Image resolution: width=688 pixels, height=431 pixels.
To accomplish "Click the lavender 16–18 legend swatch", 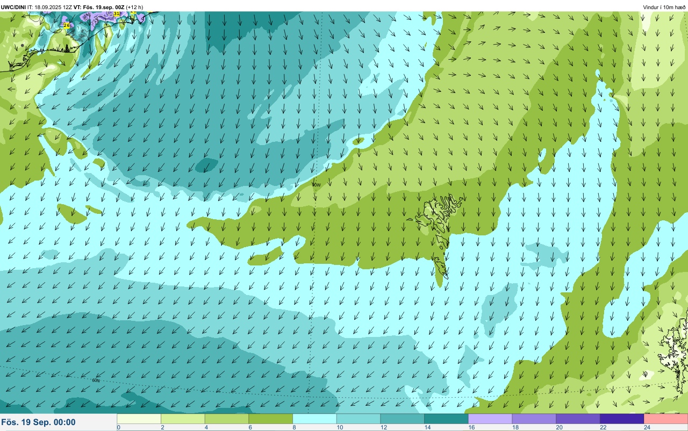I will coord(490,419).
